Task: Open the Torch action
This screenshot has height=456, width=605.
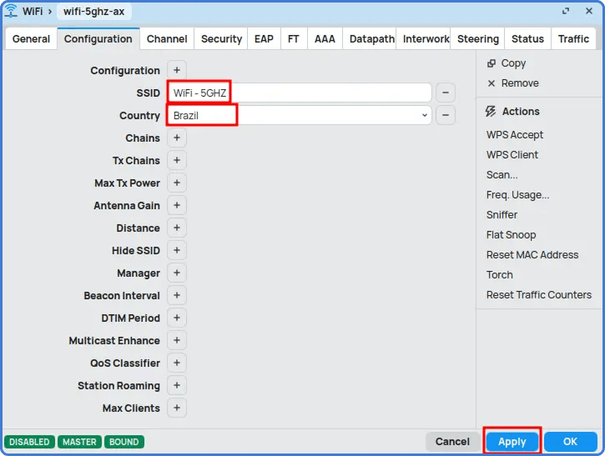Action: point(499,275)
